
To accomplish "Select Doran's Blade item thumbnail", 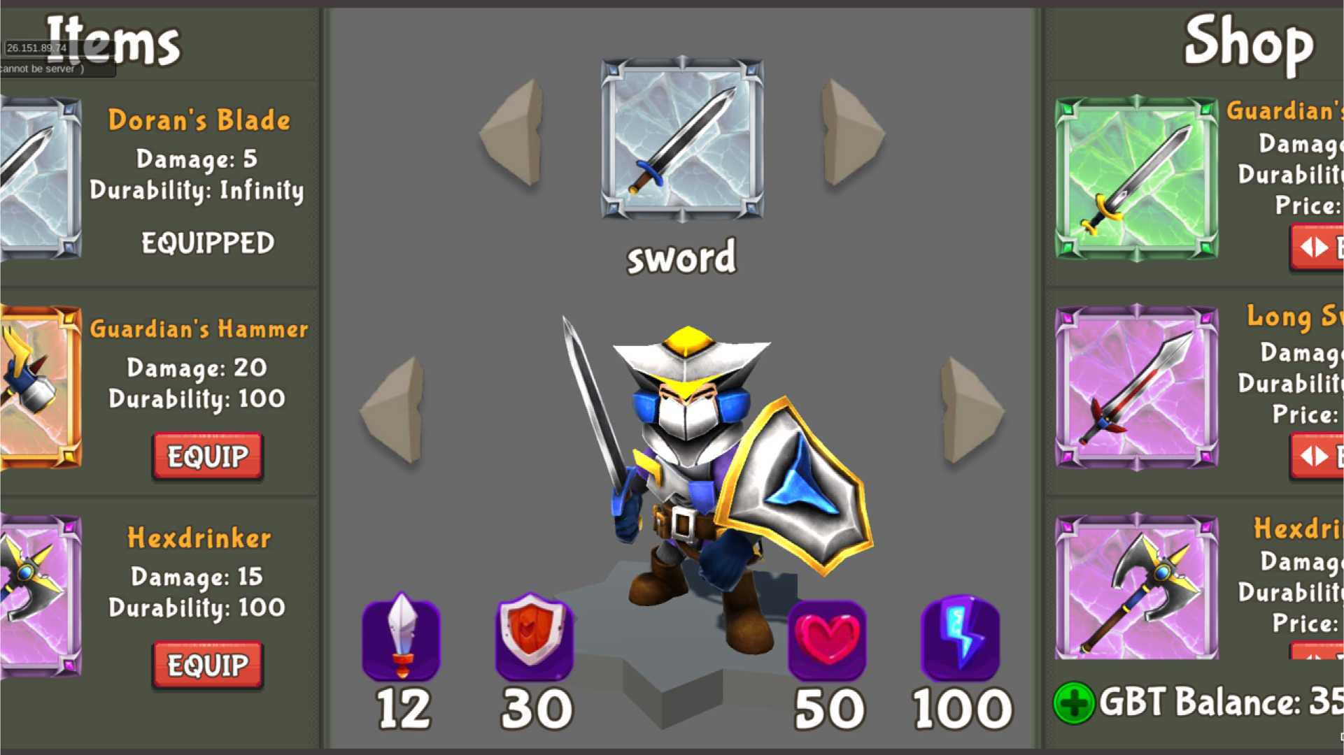I will [41, 178].
